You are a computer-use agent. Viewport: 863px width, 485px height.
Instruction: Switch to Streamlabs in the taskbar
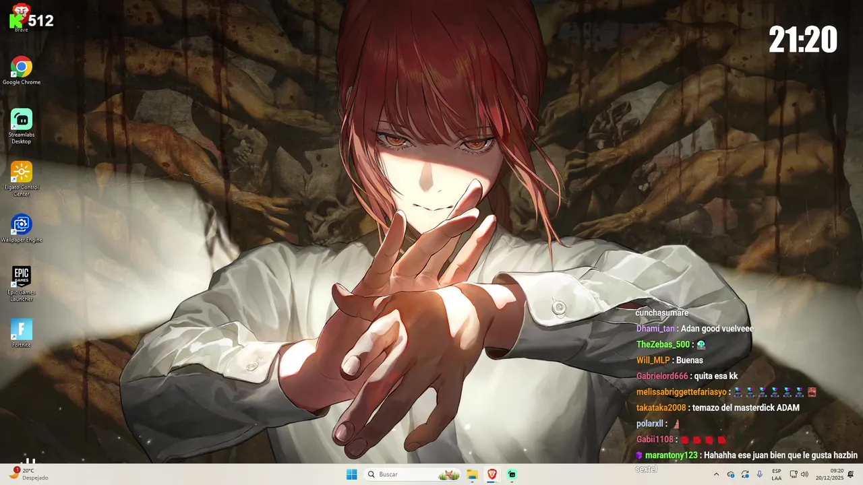[x=512, y=474]
